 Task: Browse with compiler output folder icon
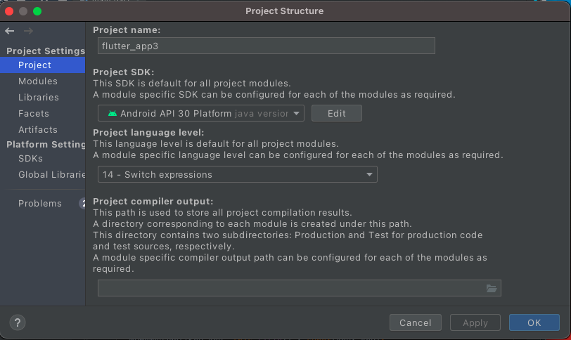[x=492, y=288]
